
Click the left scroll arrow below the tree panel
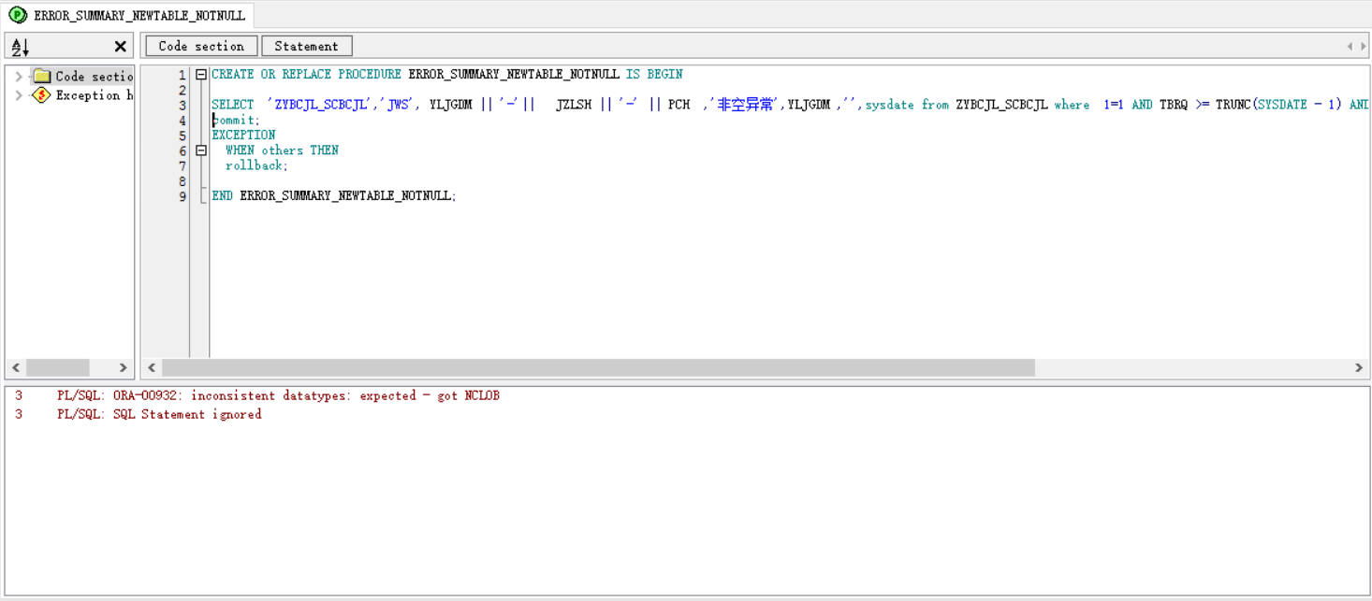pos(14,368)
